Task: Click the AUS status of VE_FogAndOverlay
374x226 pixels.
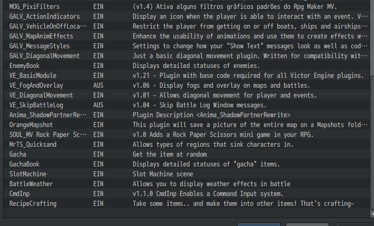Action: click(x=98, y=86)
